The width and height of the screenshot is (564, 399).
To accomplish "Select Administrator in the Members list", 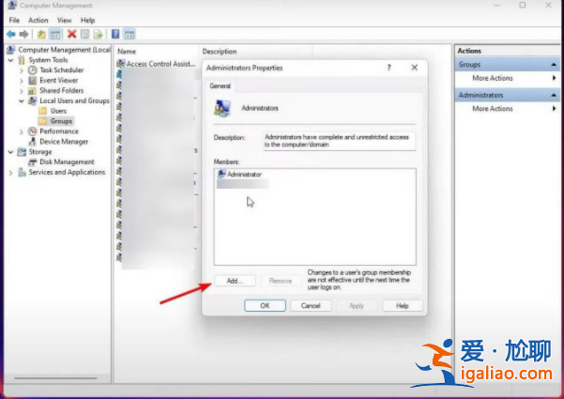I will pyautogui.click(x=244, y=175).
